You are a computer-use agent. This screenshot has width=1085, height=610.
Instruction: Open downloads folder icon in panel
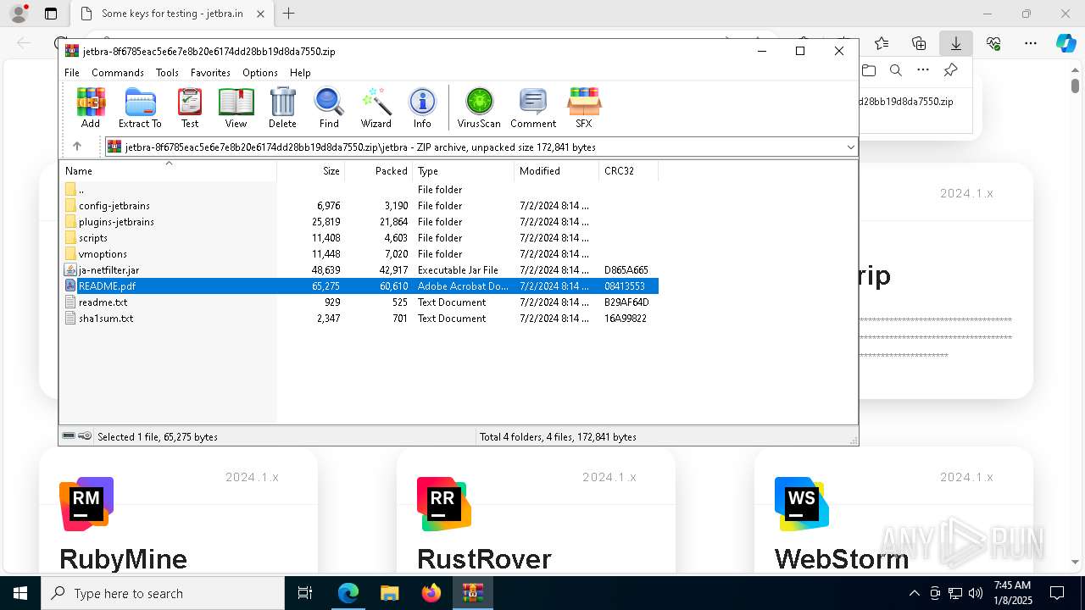coord(869,70)
